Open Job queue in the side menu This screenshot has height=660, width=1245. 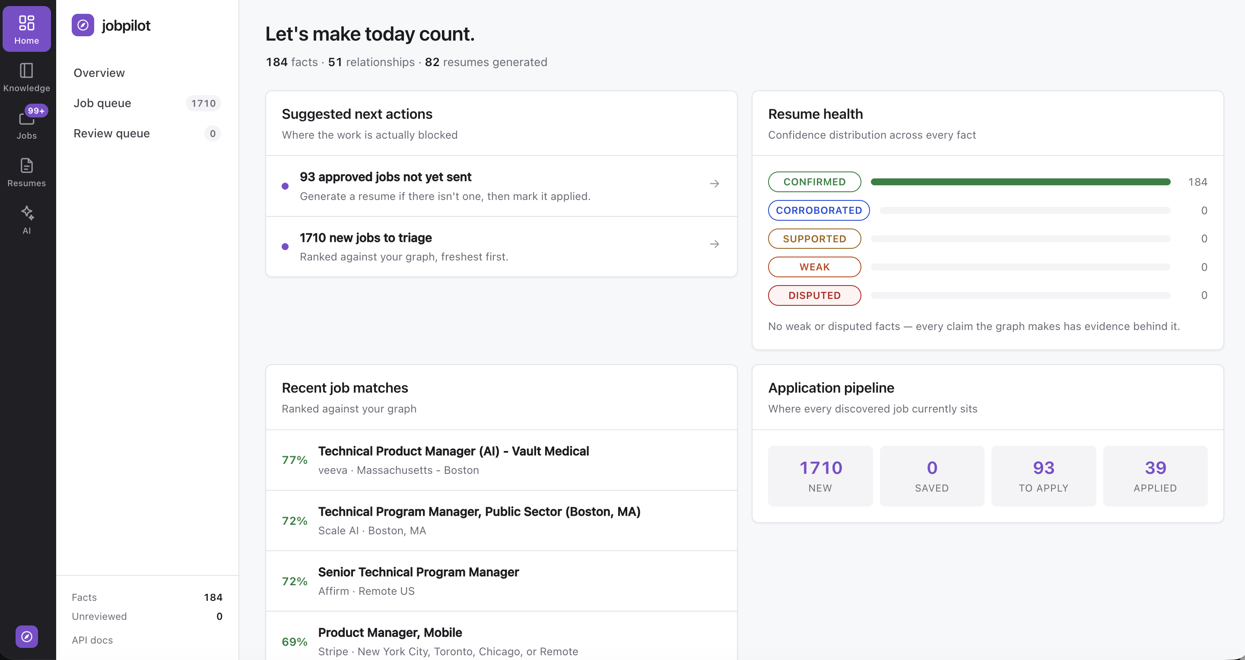pyautogui.click(x=147, y=103)
